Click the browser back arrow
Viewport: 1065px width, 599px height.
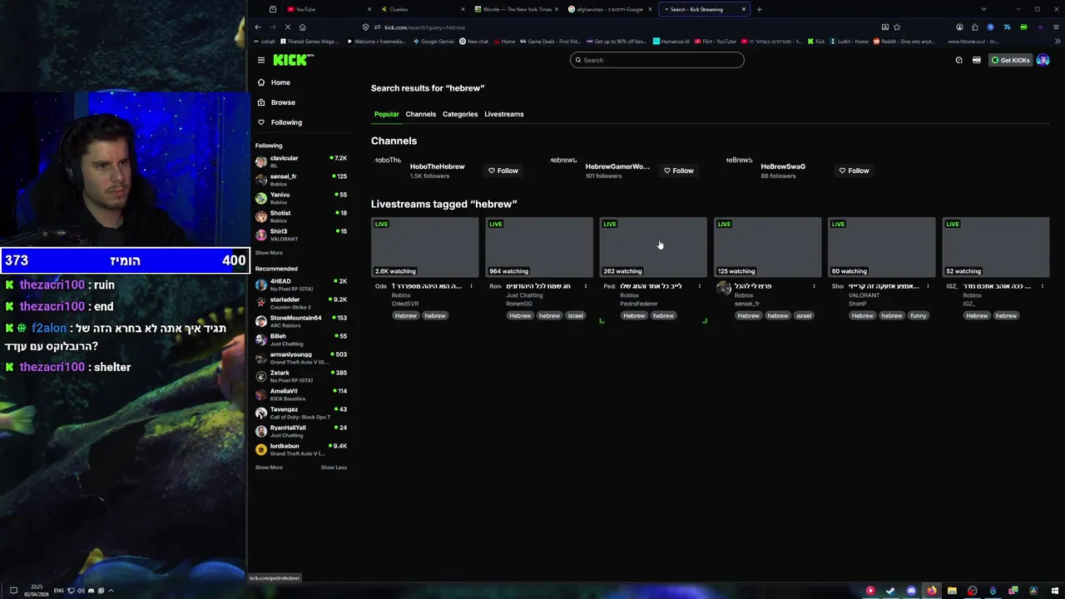click(258, 27)
